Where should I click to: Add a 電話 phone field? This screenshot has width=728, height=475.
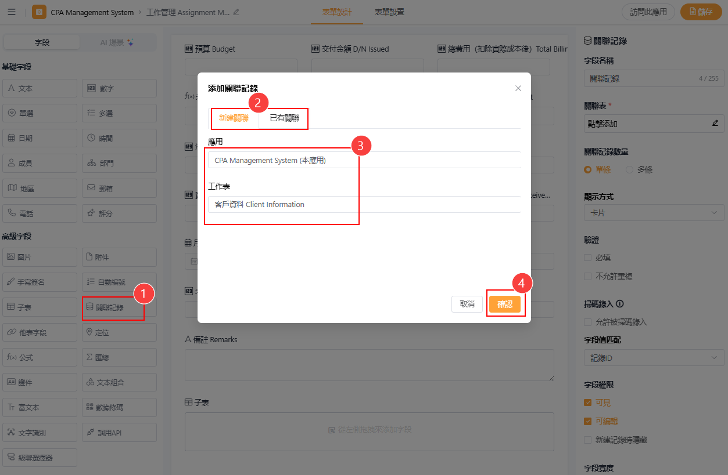click(x=40, y=213)
